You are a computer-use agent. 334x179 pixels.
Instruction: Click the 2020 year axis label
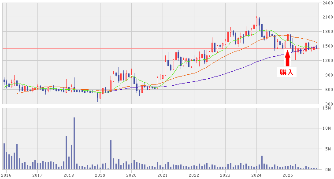point(131,175)
